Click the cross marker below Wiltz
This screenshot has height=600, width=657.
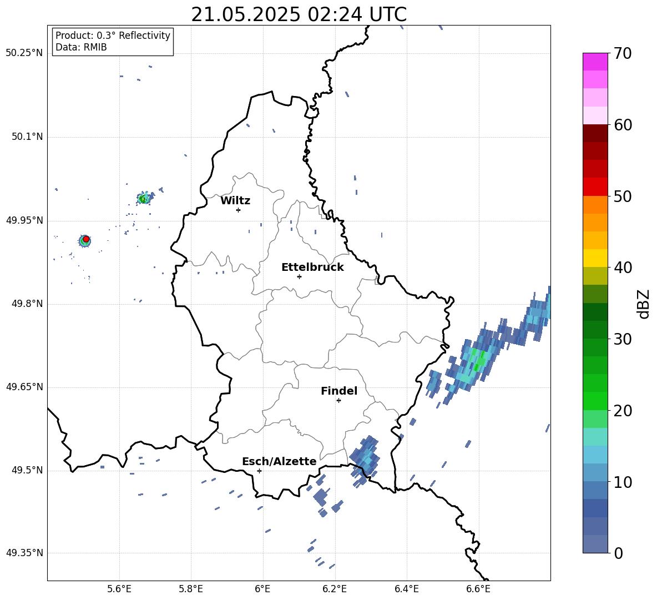[239, 210]
